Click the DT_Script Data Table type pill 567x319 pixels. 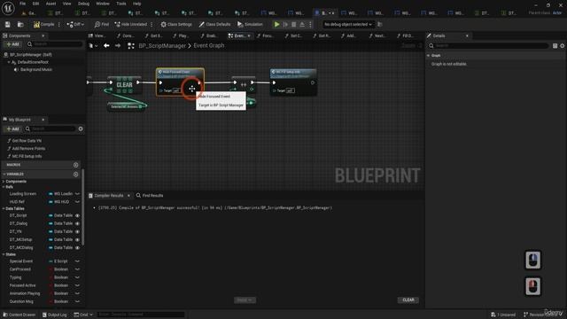coord(60,215)
